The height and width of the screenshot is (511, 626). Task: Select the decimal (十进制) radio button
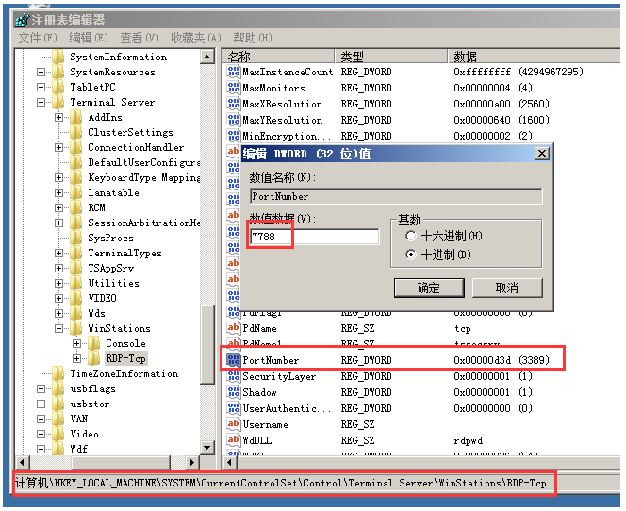coord(411,255)
